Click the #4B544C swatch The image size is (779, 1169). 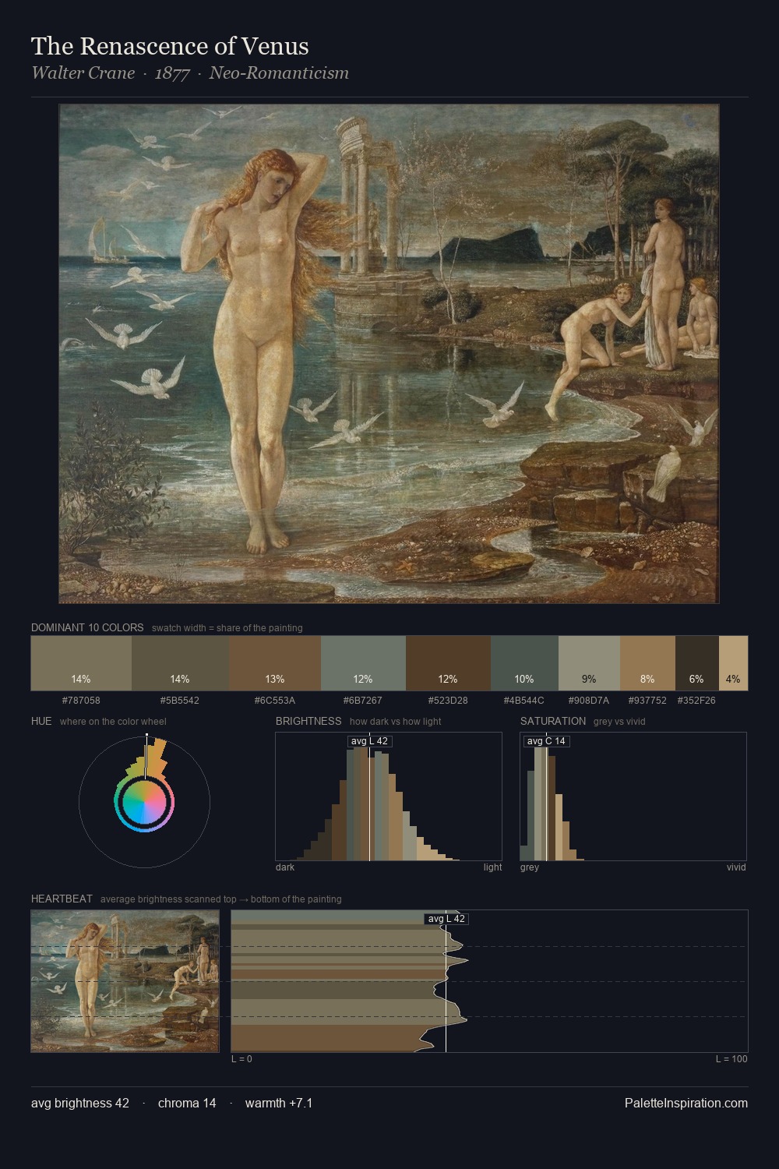tap(524, 663)
